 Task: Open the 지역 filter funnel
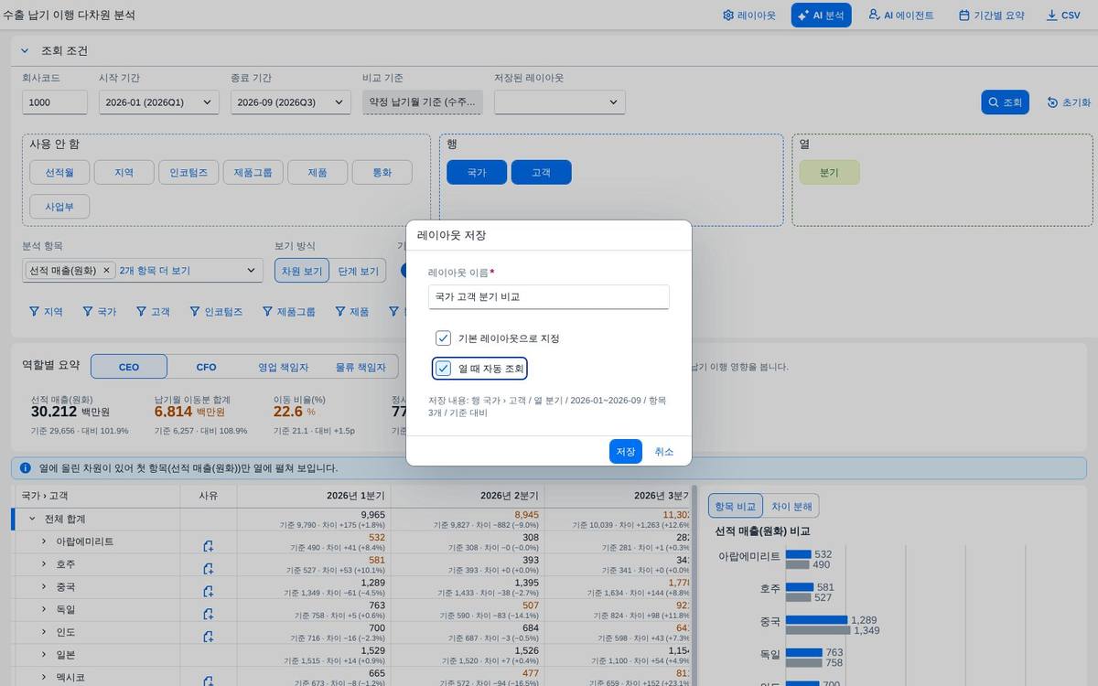click(46, 312)
